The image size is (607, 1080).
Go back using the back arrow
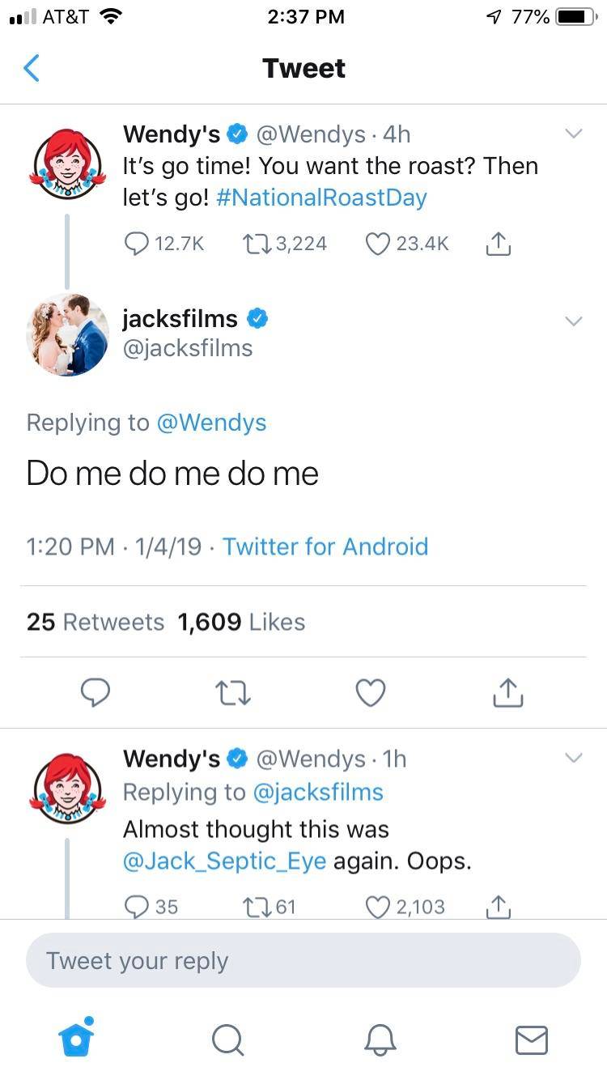tap(31, 68)
